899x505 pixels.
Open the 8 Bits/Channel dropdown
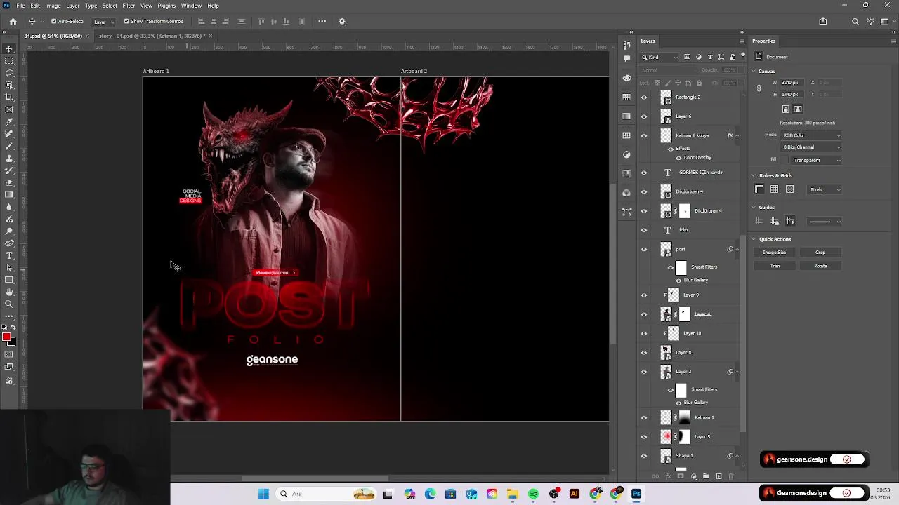pos(811,147)
